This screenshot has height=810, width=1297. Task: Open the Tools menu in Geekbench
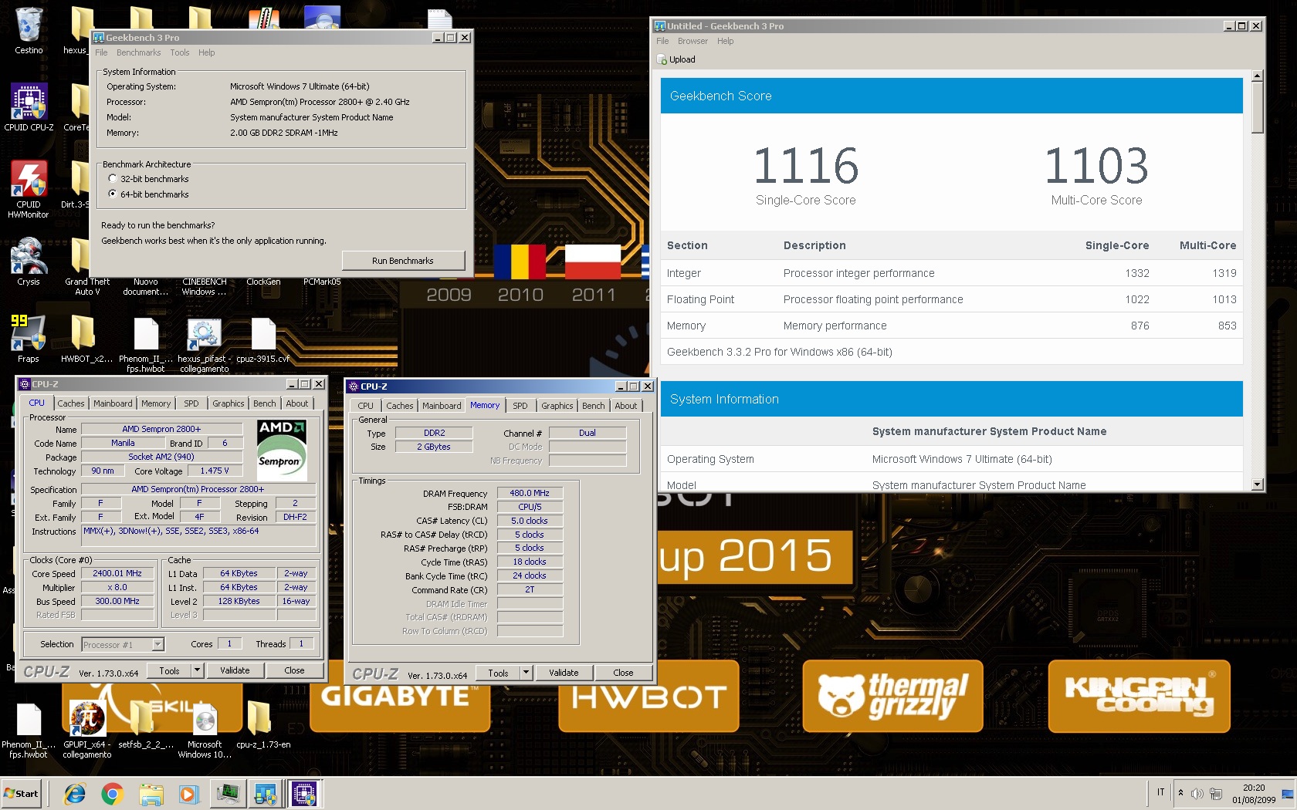pos(180,52)
